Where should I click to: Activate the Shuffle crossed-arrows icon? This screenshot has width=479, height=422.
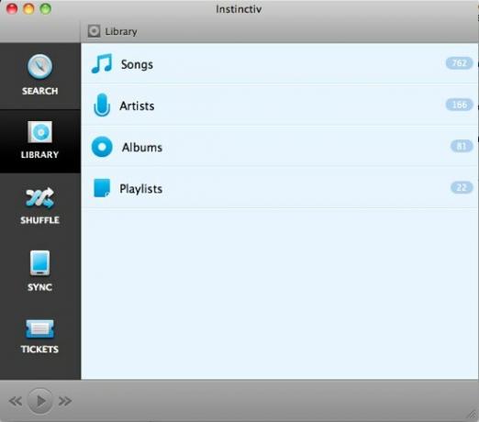point(39,197)
